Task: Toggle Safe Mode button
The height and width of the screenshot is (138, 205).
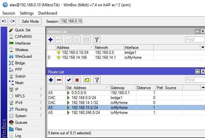Action: pos(30,21)
